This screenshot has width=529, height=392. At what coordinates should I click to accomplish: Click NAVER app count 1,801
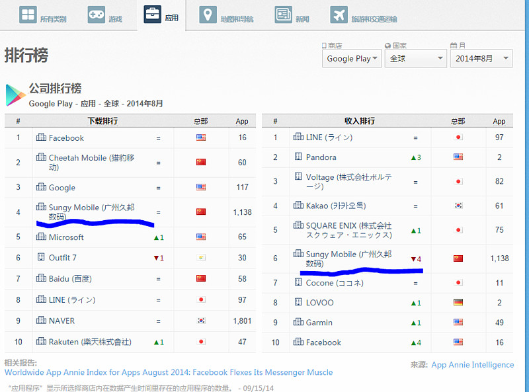pyautogui.click(x=242, y=321)
